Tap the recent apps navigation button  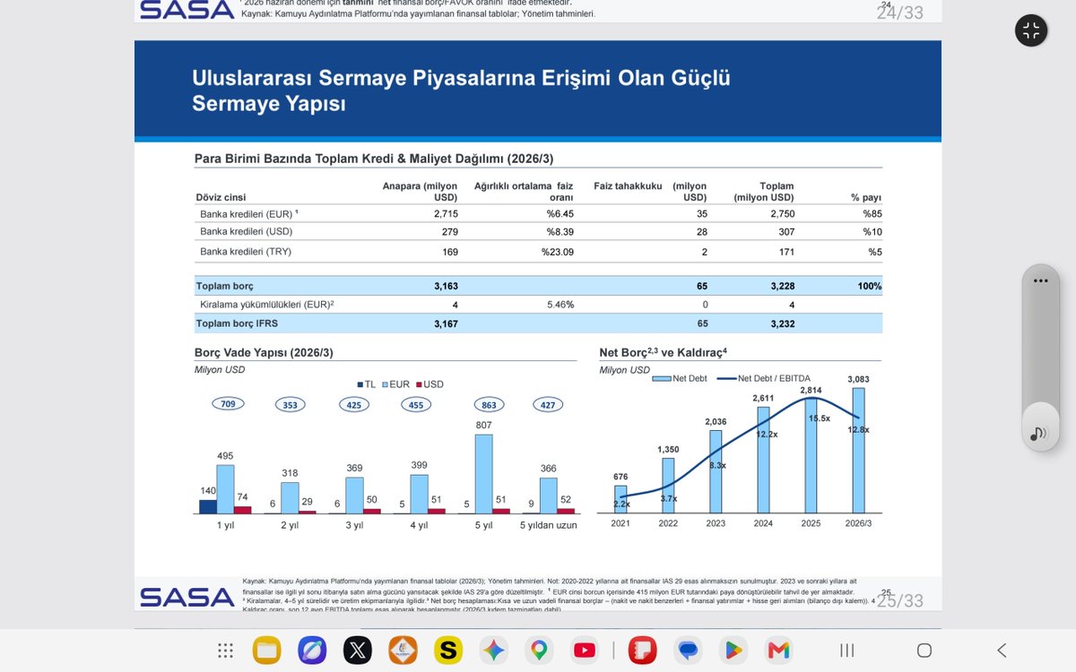click(846, 650)
